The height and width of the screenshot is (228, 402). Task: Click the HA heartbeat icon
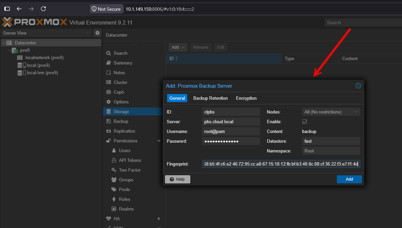(109, 219)
